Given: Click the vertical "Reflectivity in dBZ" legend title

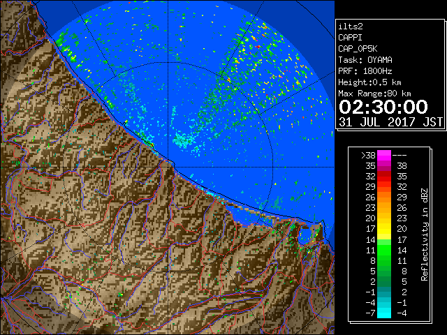Looking at the screenshot, I should [x=425, y=234].
